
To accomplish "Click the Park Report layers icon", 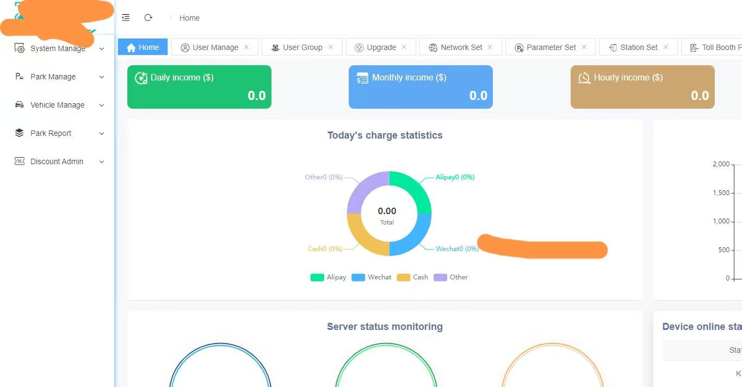I will pos(20,133).
